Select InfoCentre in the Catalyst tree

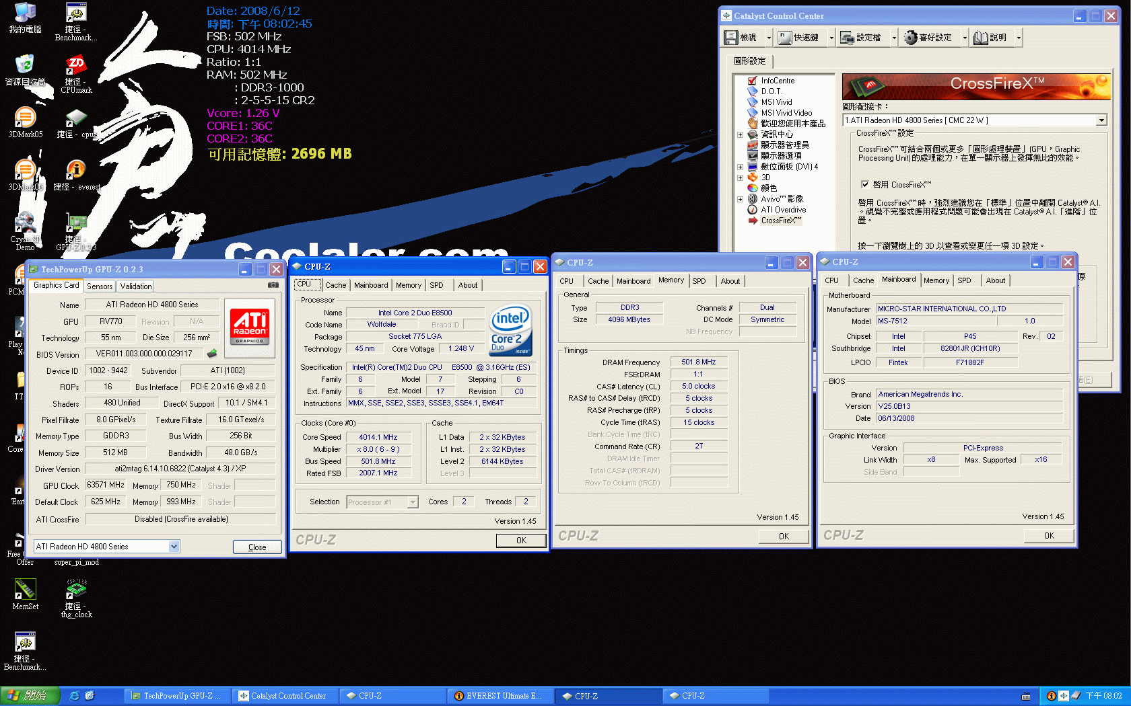click(x=778, y=81)
